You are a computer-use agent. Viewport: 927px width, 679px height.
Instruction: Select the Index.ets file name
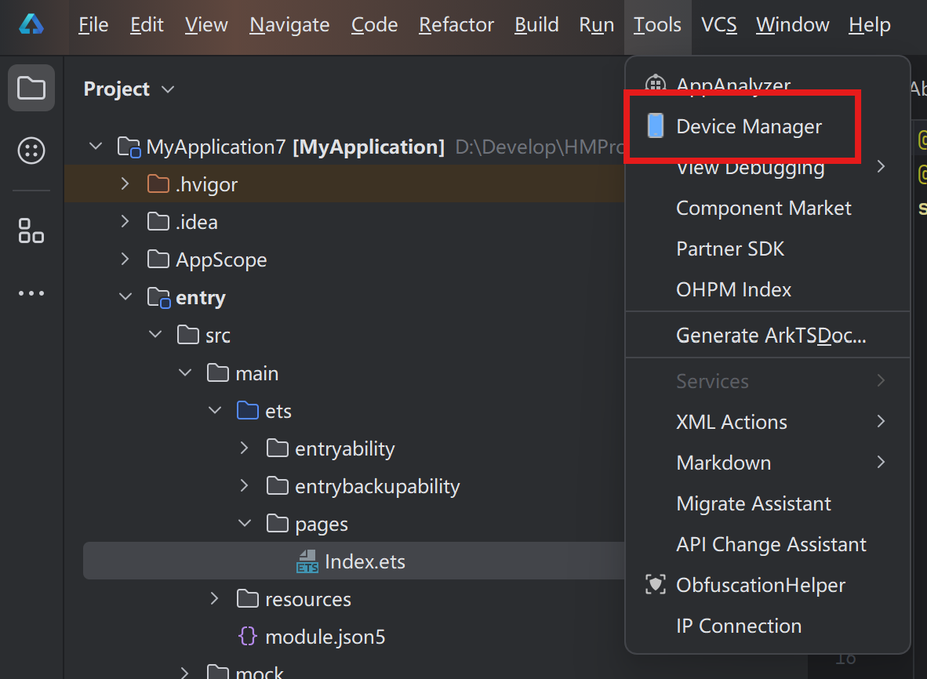[365, 561]
